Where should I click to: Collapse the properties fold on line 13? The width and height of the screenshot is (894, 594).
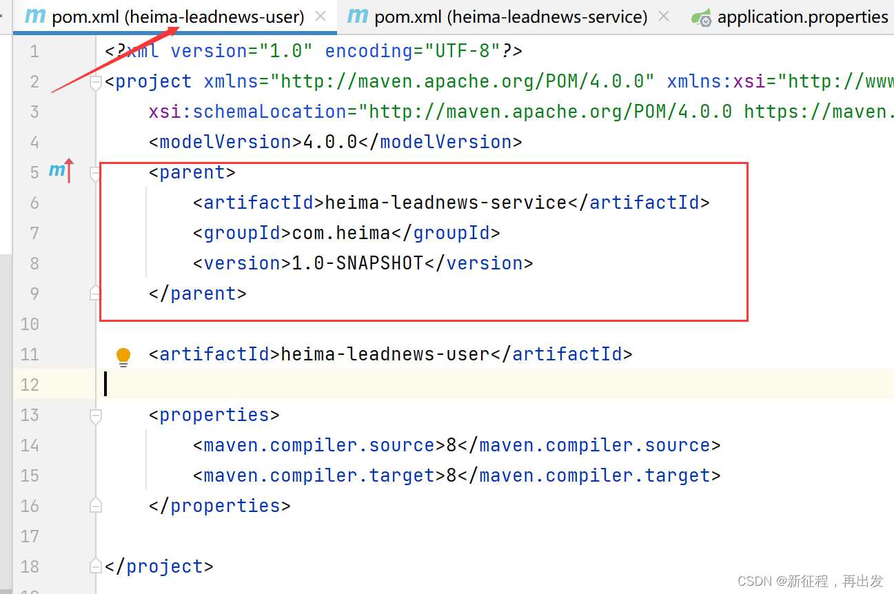click(x=96, y=416)
